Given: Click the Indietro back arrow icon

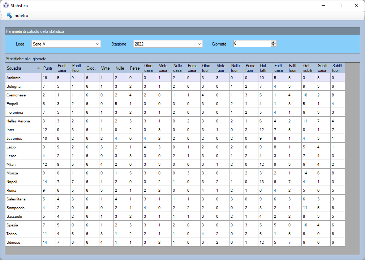Looking at the screenshot, I should click(9, 16).
